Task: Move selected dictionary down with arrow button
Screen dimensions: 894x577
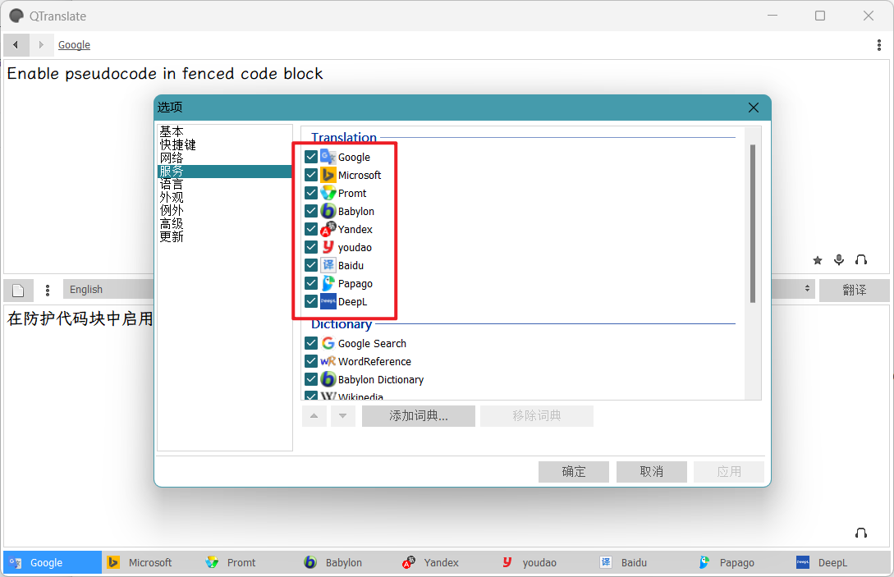Action: (x=342, y=416)
